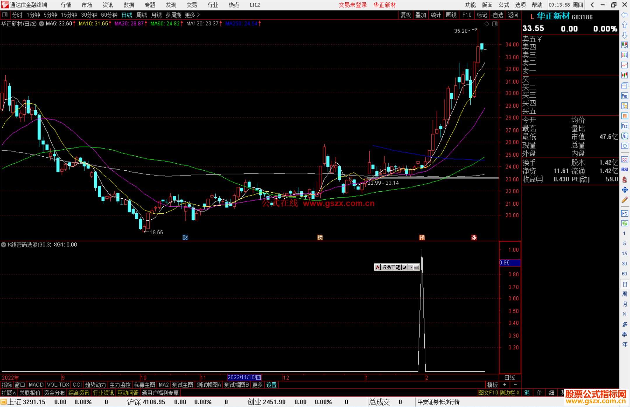Expand the 更多 period options chevron

tap(198, 15)
